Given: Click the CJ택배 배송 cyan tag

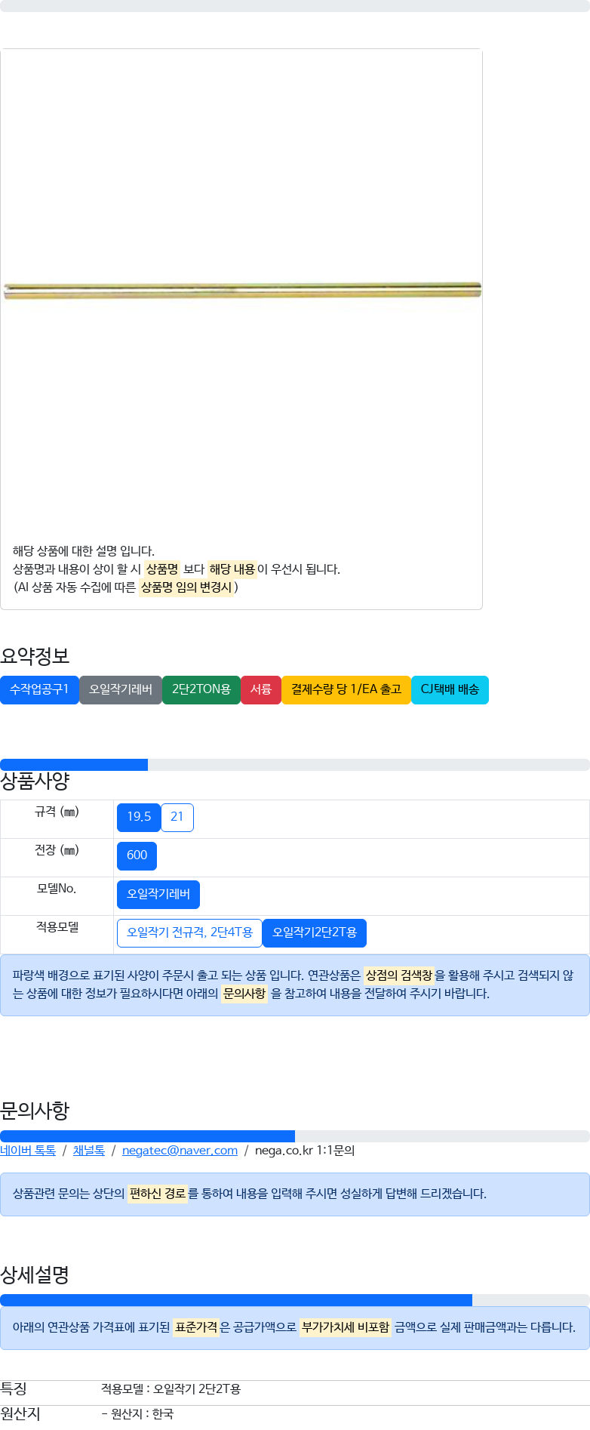Looking at the screenshot, I should click(x=450, y=689).
